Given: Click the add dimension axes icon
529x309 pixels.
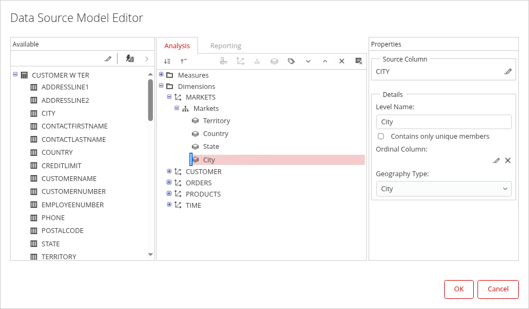Looking at the screenshot, I should click(x=240, y=61).
